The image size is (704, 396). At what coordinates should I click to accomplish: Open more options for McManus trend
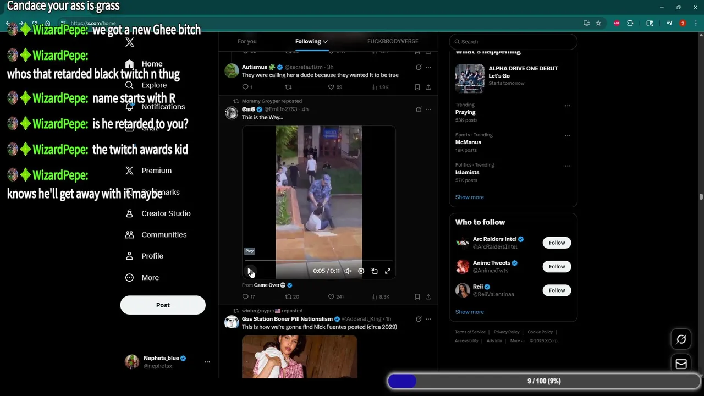tap(568, 136)
